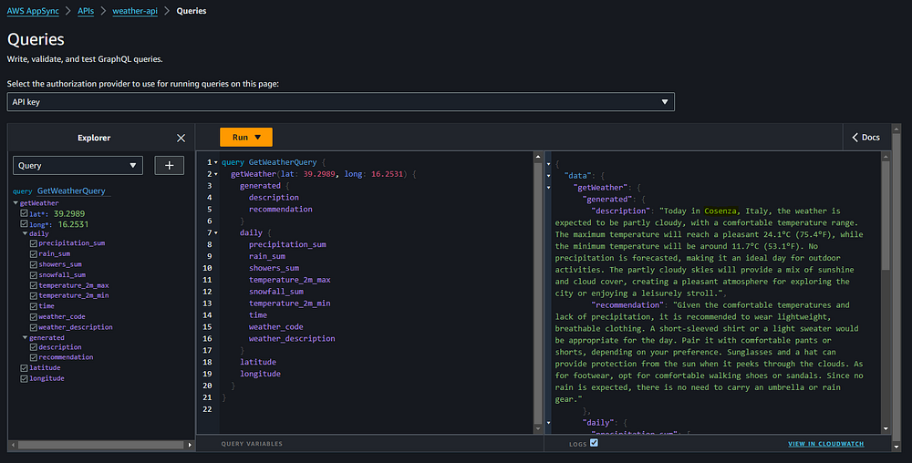
Task: Open the Query Variables panel
Action: tap(252, 444)
